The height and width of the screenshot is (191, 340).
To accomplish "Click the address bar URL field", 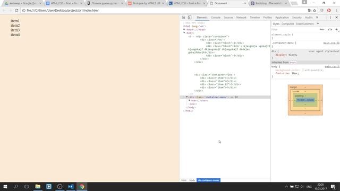I will click(165, 11).
